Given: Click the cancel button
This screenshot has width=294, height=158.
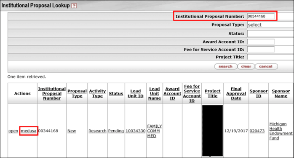Looking at the screenshot, I should (x=266, y=66).
